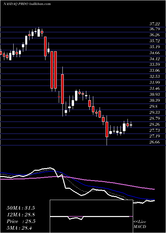Click the 36.26 price axis label
Image resolution: width=166 pixels, height=233 pixels.
tap(154, 35)
